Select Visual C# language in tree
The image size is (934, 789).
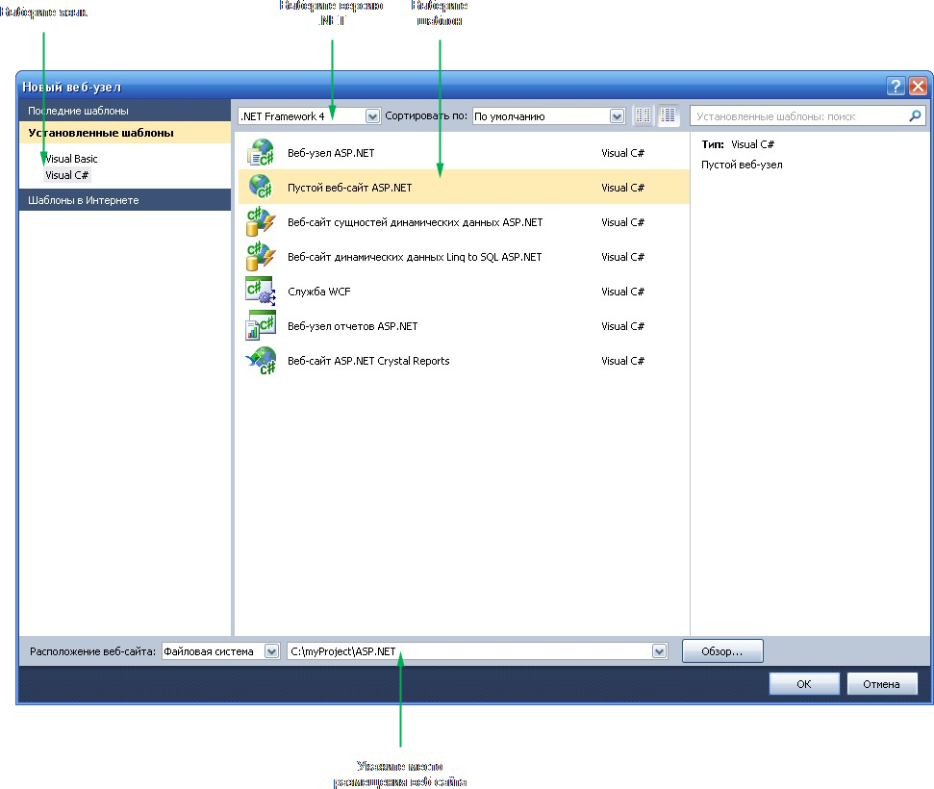click(x=66, y=175)
